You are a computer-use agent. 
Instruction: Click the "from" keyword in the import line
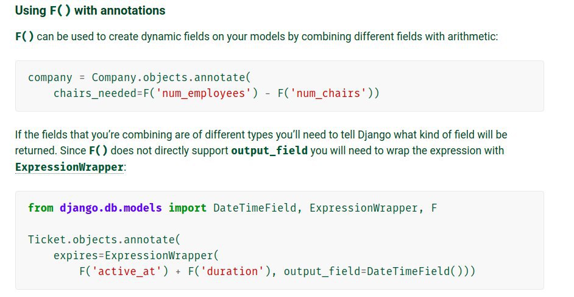40,208
